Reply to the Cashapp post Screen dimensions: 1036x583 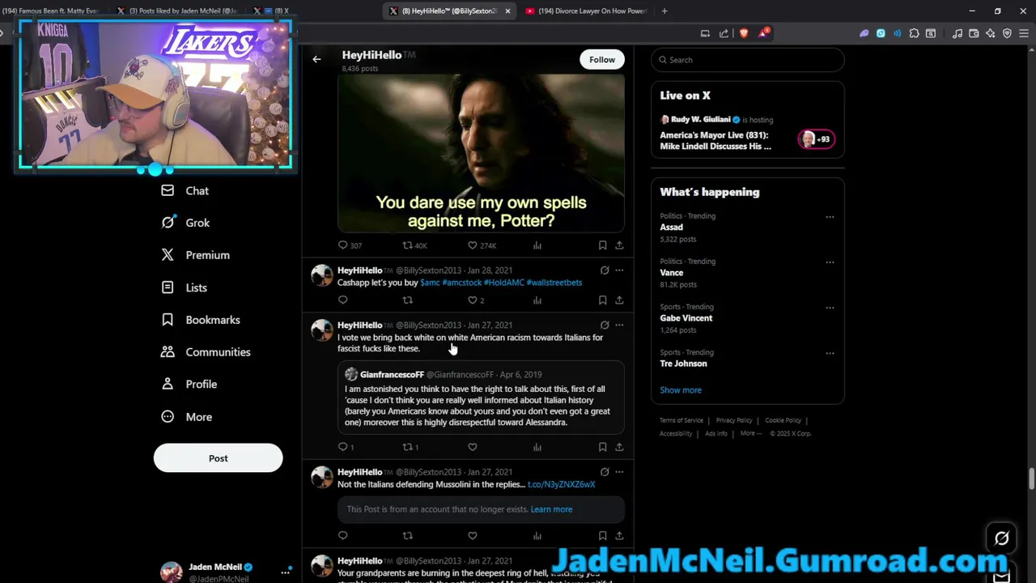point(343,300)
